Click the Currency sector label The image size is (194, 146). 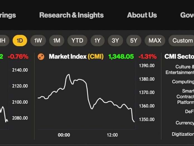pos(185,123)
